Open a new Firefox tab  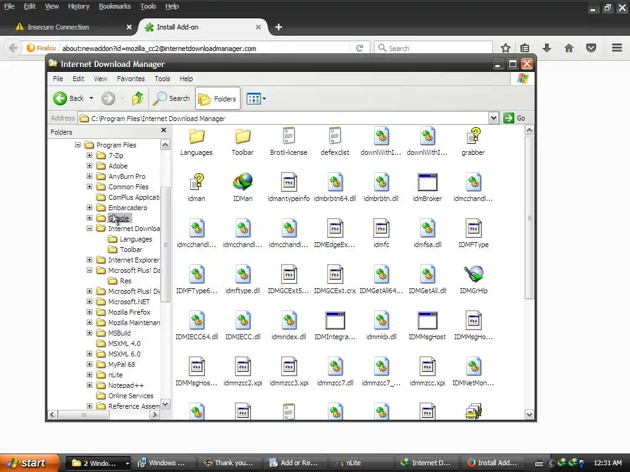pyautogui.click(x=279, y=27)
